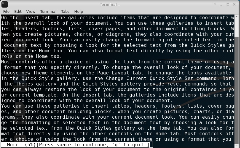Click the word "Insert" in the first line
Screen dimensions: 240x148
[x=30, y=17]
